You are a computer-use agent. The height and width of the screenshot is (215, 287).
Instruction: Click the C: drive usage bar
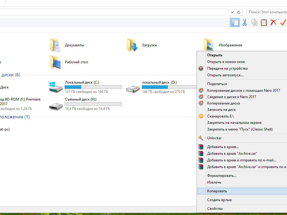tap(93, 87)
